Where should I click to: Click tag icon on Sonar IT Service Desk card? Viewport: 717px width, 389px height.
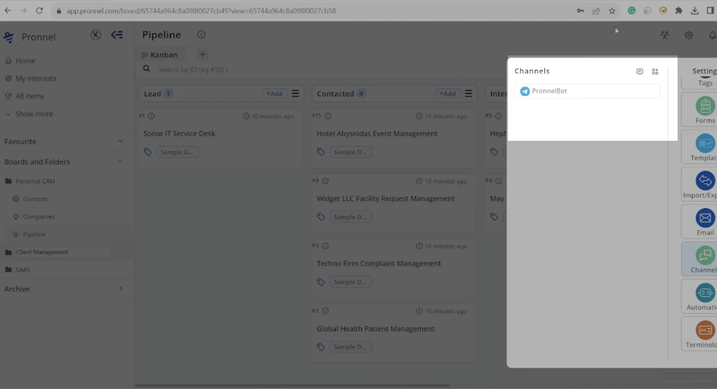point(148,152)
